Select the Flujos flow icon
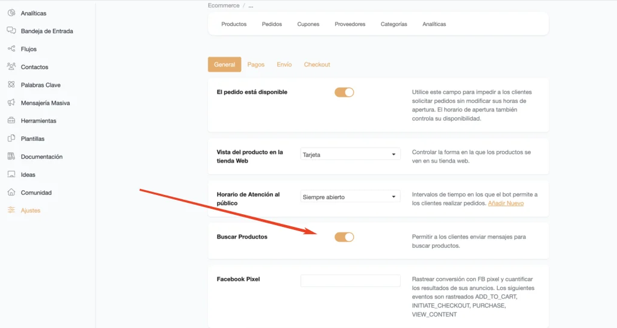617x328 pixels. 11,49
